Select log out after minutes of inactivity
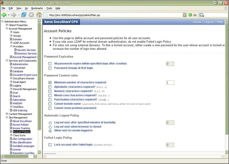 (50, 123)
